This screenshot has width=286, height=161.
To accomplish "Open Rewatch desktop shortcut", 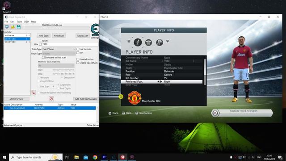I will tap(7, 7).
